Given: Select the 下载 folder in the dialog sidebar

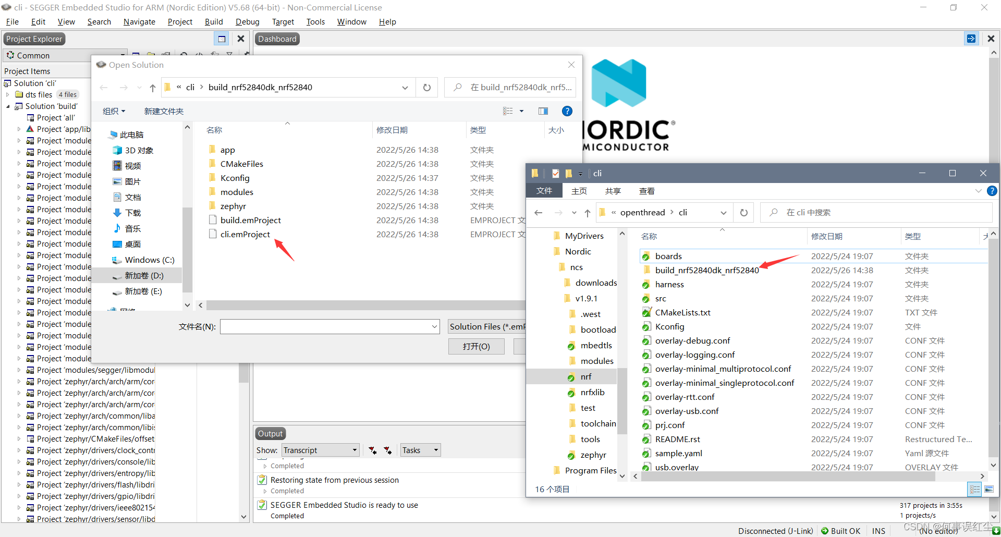Looking at the screenshot, I should click(127, 213).
